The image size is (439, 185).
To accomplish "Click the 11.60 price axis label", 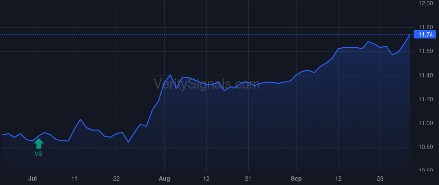I will (x=425, y=52).
